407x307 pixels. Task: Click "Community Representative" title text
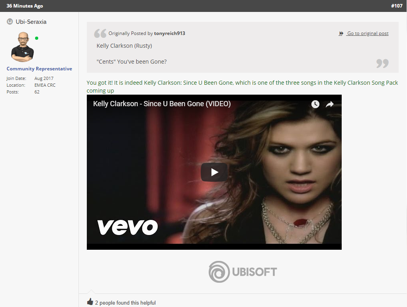coord(39,69)
